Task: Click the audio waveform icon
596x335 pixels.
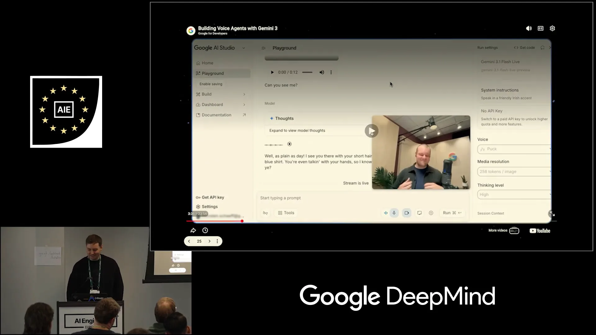Action: pyautogui.click(x=386, y=213)
